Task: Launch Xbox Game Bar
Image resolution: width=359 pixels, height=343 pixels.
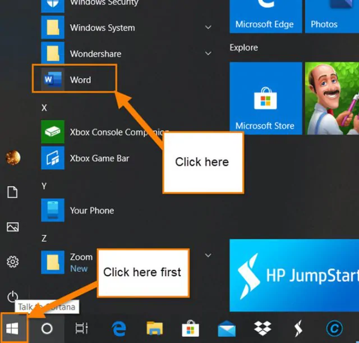Action: click(x=53, y=158)
